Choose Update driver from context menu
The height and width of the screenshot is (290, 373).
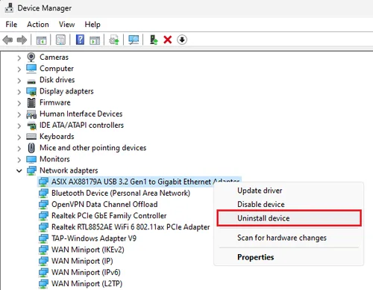[289, 191]
